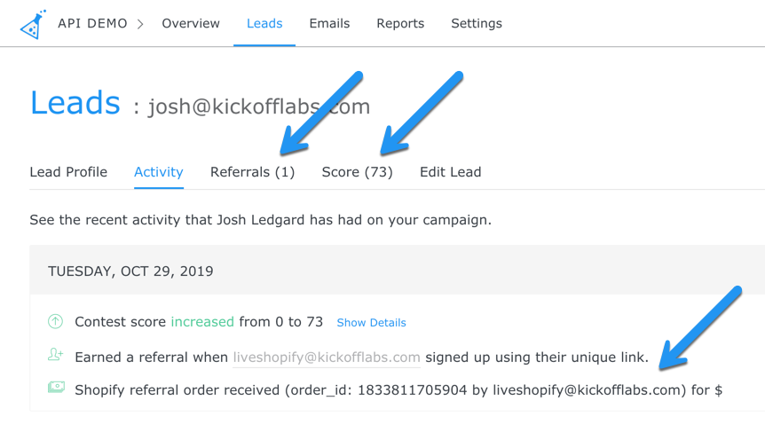Open the Score (73) tab
The image size is (765, 440).
tap(357, 172)
